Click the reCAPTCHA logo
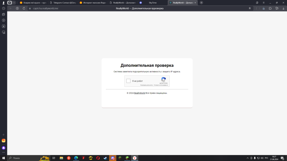The image size is (287, 161). [164, 79]
